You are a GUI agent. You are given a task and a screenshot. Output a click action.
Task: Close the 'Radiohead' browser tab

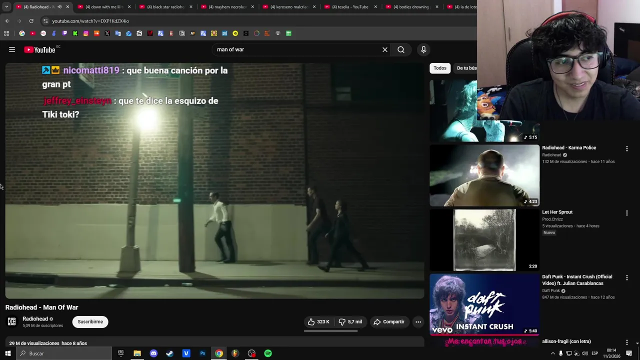(67, 7)
